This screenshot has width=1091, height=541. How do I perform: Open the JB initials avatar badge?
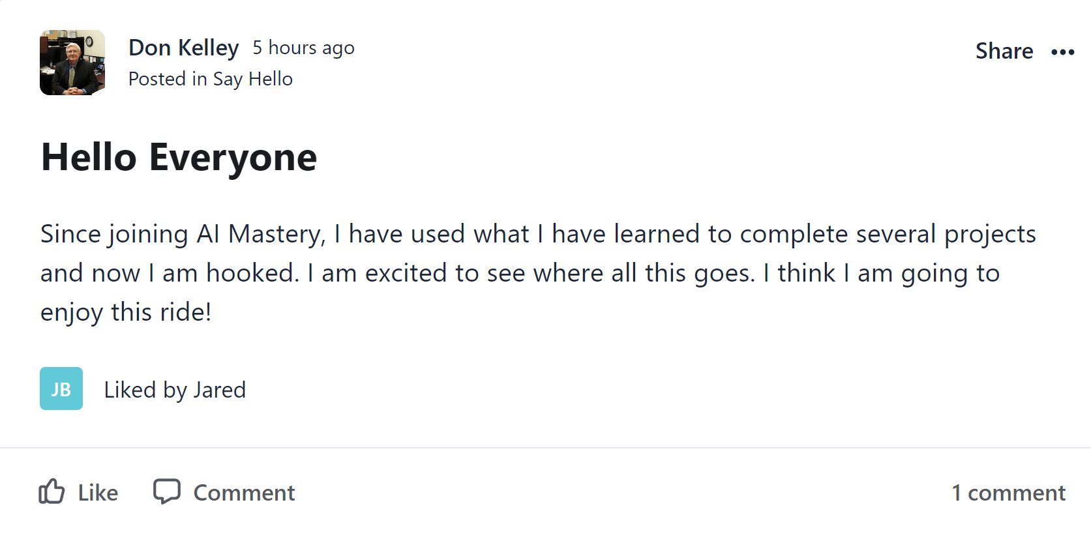point(61,388)
